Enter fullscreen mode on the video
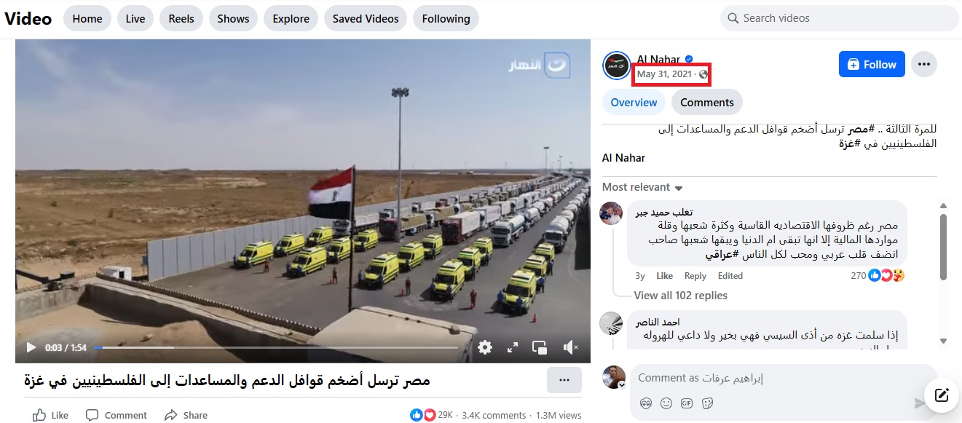 click(513, 348)
